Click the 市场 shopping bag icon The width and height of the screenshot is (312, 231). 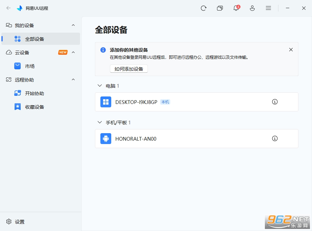(x=18, y=66)
